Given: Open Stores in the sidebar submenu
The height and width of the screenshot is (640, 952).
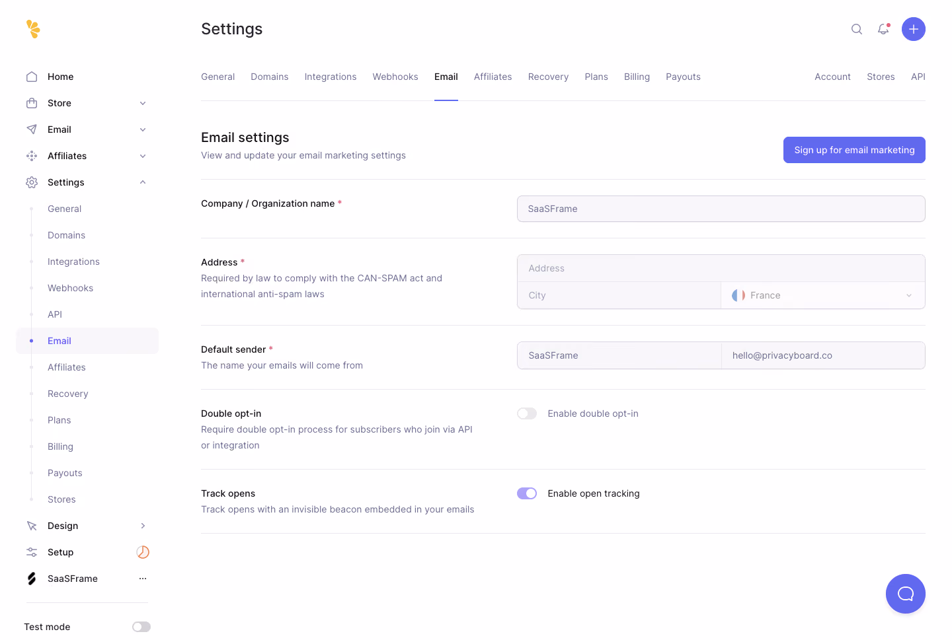Looking at the screenshot, I should (61, 499).
